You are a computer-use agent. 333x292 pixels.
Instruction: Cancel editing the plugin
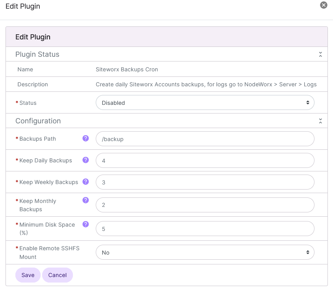pos(58,275)
